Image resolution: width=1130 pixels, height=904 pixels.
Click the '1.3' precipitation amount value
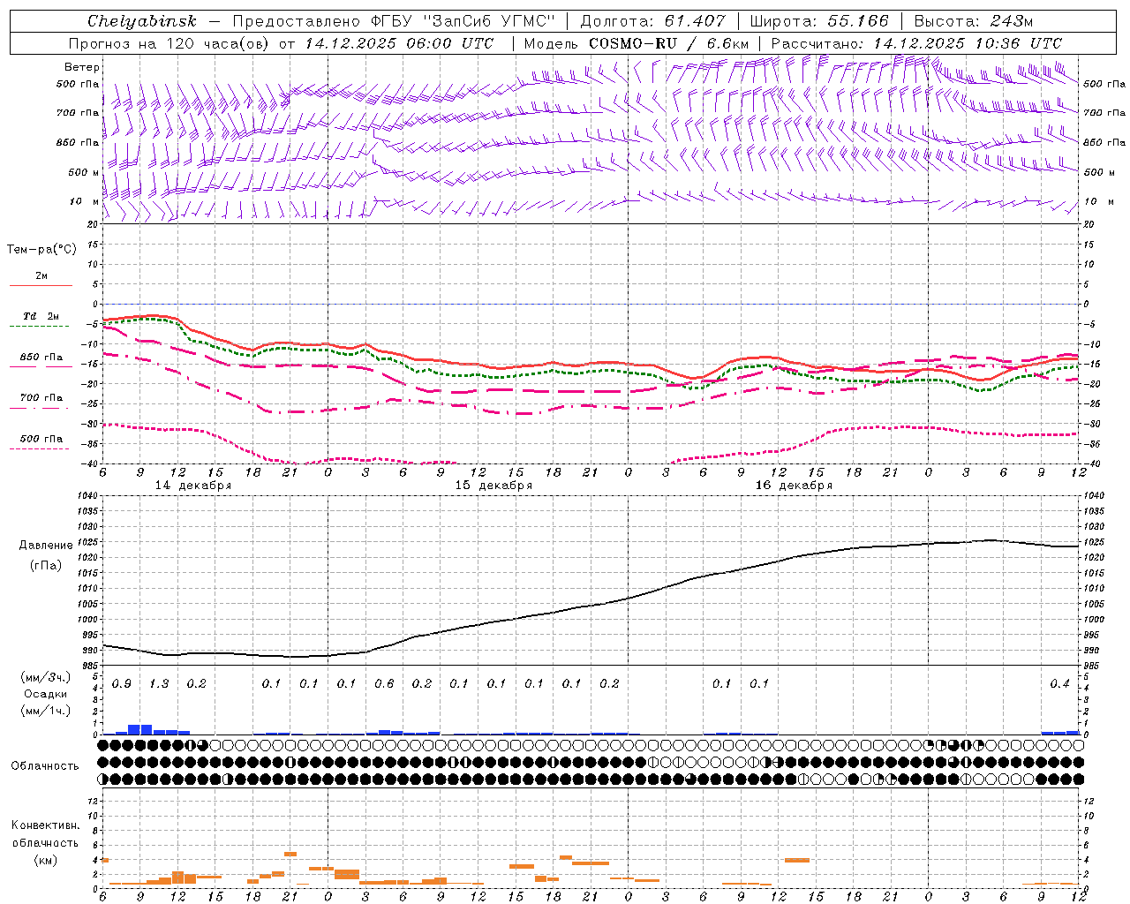pos(159,684)
